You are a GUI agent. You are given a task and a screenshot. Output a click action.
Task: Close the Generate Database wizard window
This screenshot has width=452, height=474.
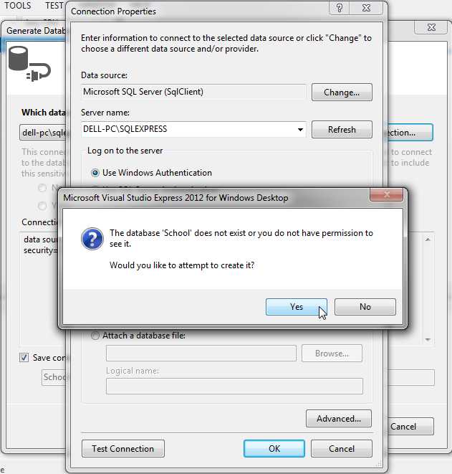pos(431,27)
